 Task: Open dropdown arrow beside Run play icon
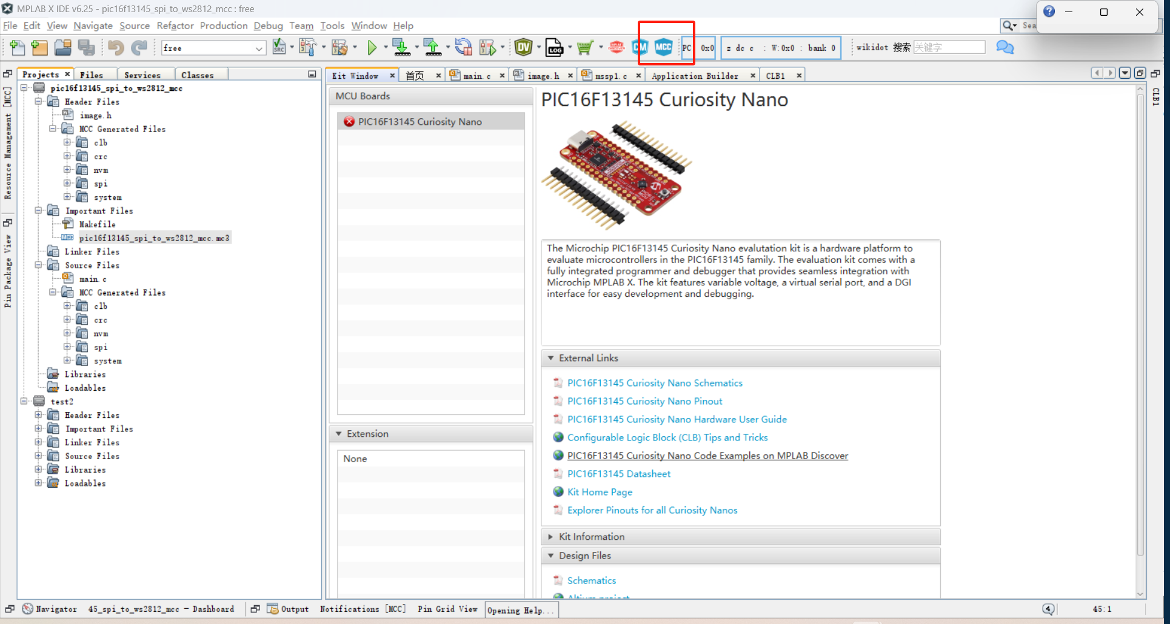click(386, 47)
